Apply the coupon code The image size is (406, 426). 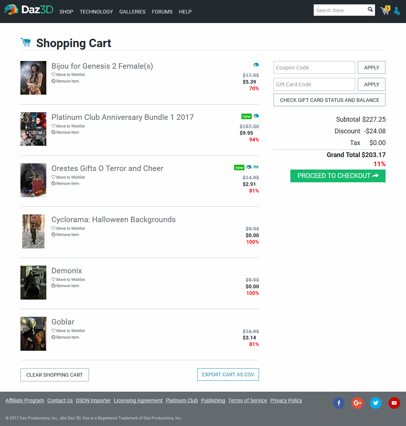372,67
